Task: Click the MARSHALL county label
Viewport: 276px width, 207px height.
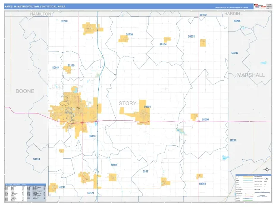Action: pos(251,75)
